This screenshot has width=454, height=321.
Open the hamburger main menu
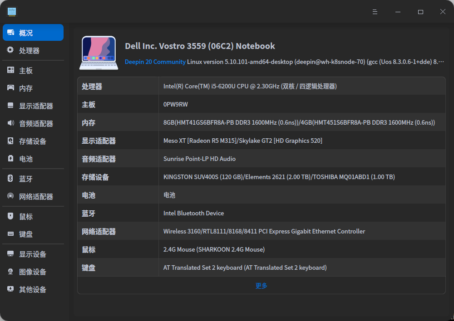coord(375,12)
